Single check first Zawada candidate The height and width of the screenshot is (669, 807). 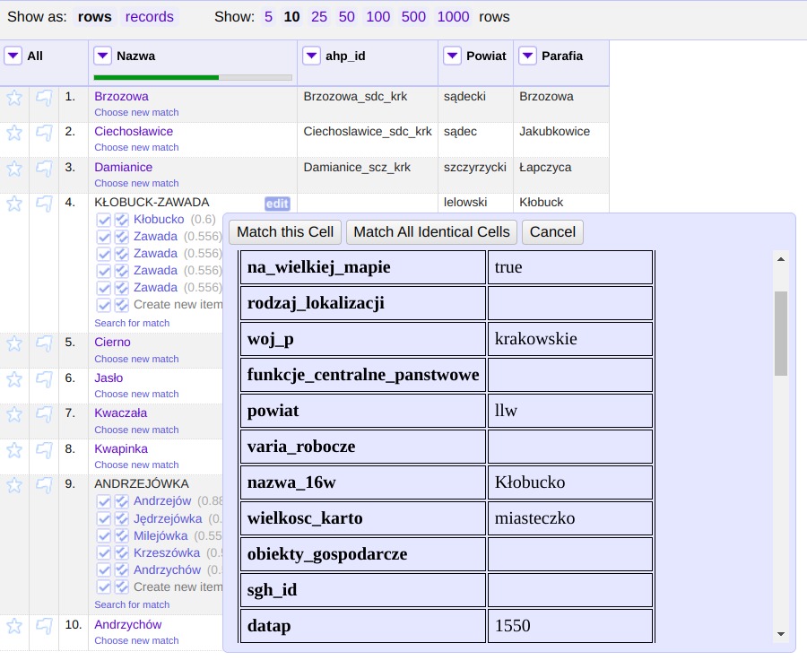point(104,238)
